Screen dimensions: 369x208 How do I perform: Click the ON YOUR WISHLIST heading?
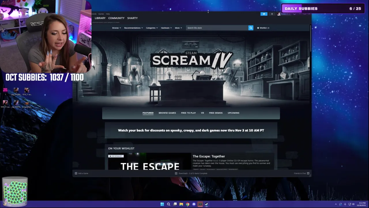121,148
